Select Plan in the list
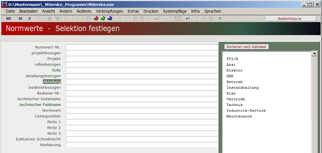The width and height of the screenshot is (322, 153). [231, 93]
